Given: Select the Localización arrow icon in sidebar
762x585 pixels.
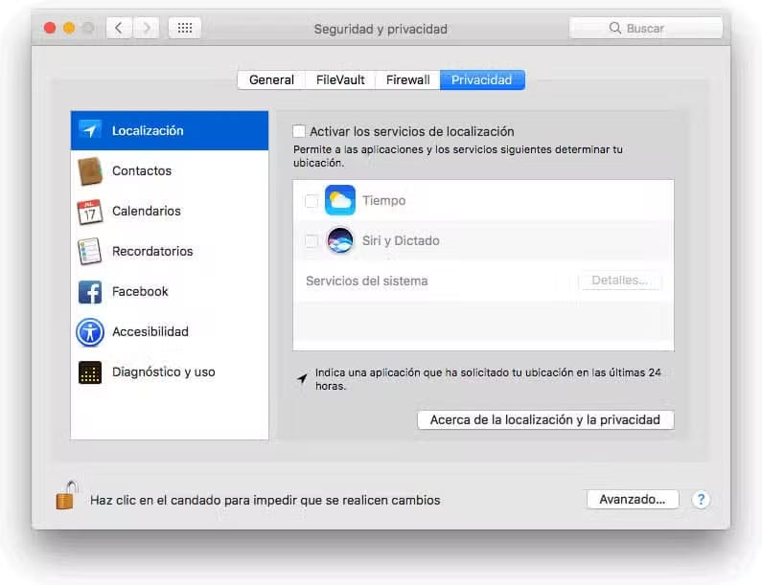Looking at the screenshot, I should [90, 130].
